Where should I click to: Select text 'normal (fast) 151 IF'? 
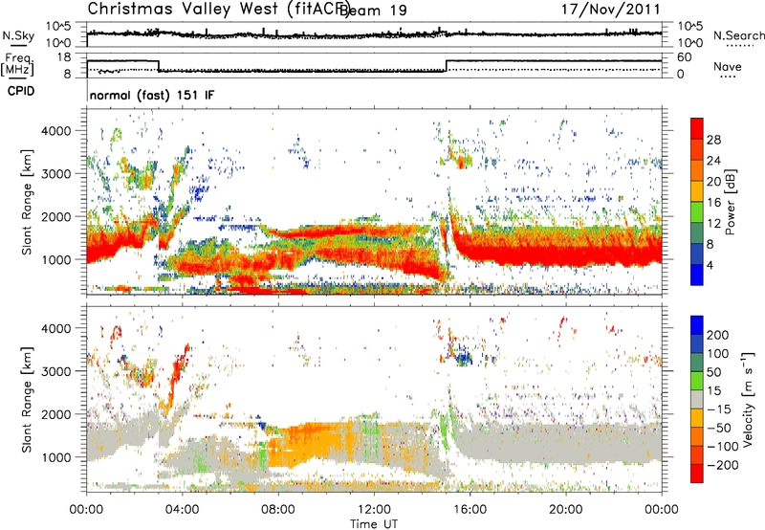(x=152, y=95)
